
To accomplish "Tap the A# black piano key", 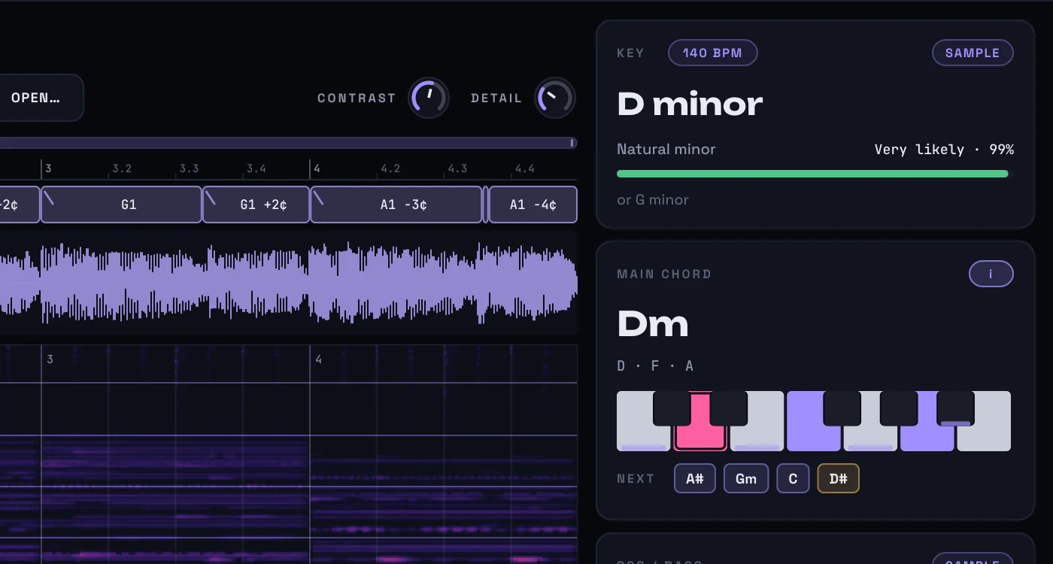I will pos(955,408).
